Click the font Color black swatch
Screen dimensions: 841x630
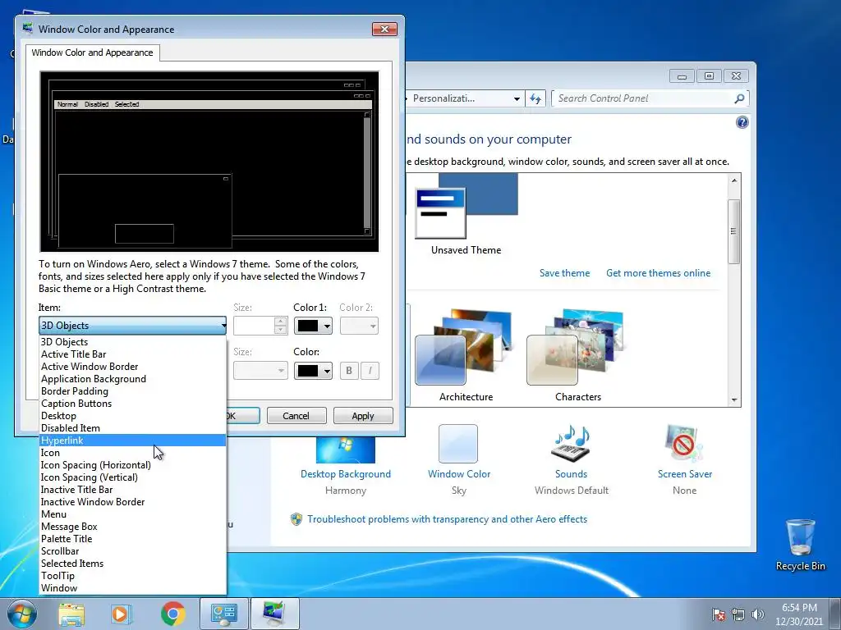coord(308,371)
